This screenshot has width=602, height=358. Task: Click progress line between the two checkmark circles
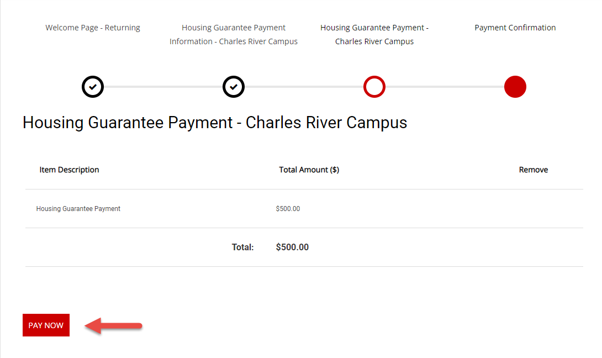coord(163,87)
